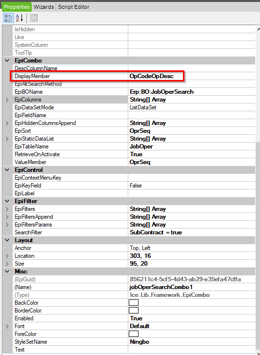Select the SystemColumn property row
The height and width of the screenshot is (355, 260).
click(x=134, y=45)
